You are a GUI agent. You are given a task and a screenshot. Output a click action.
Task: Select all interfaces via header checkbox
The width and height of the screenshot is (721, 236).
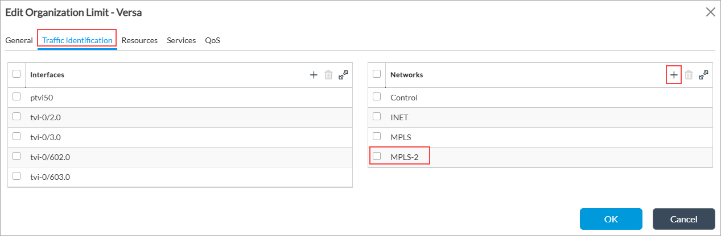click(17, 74)
